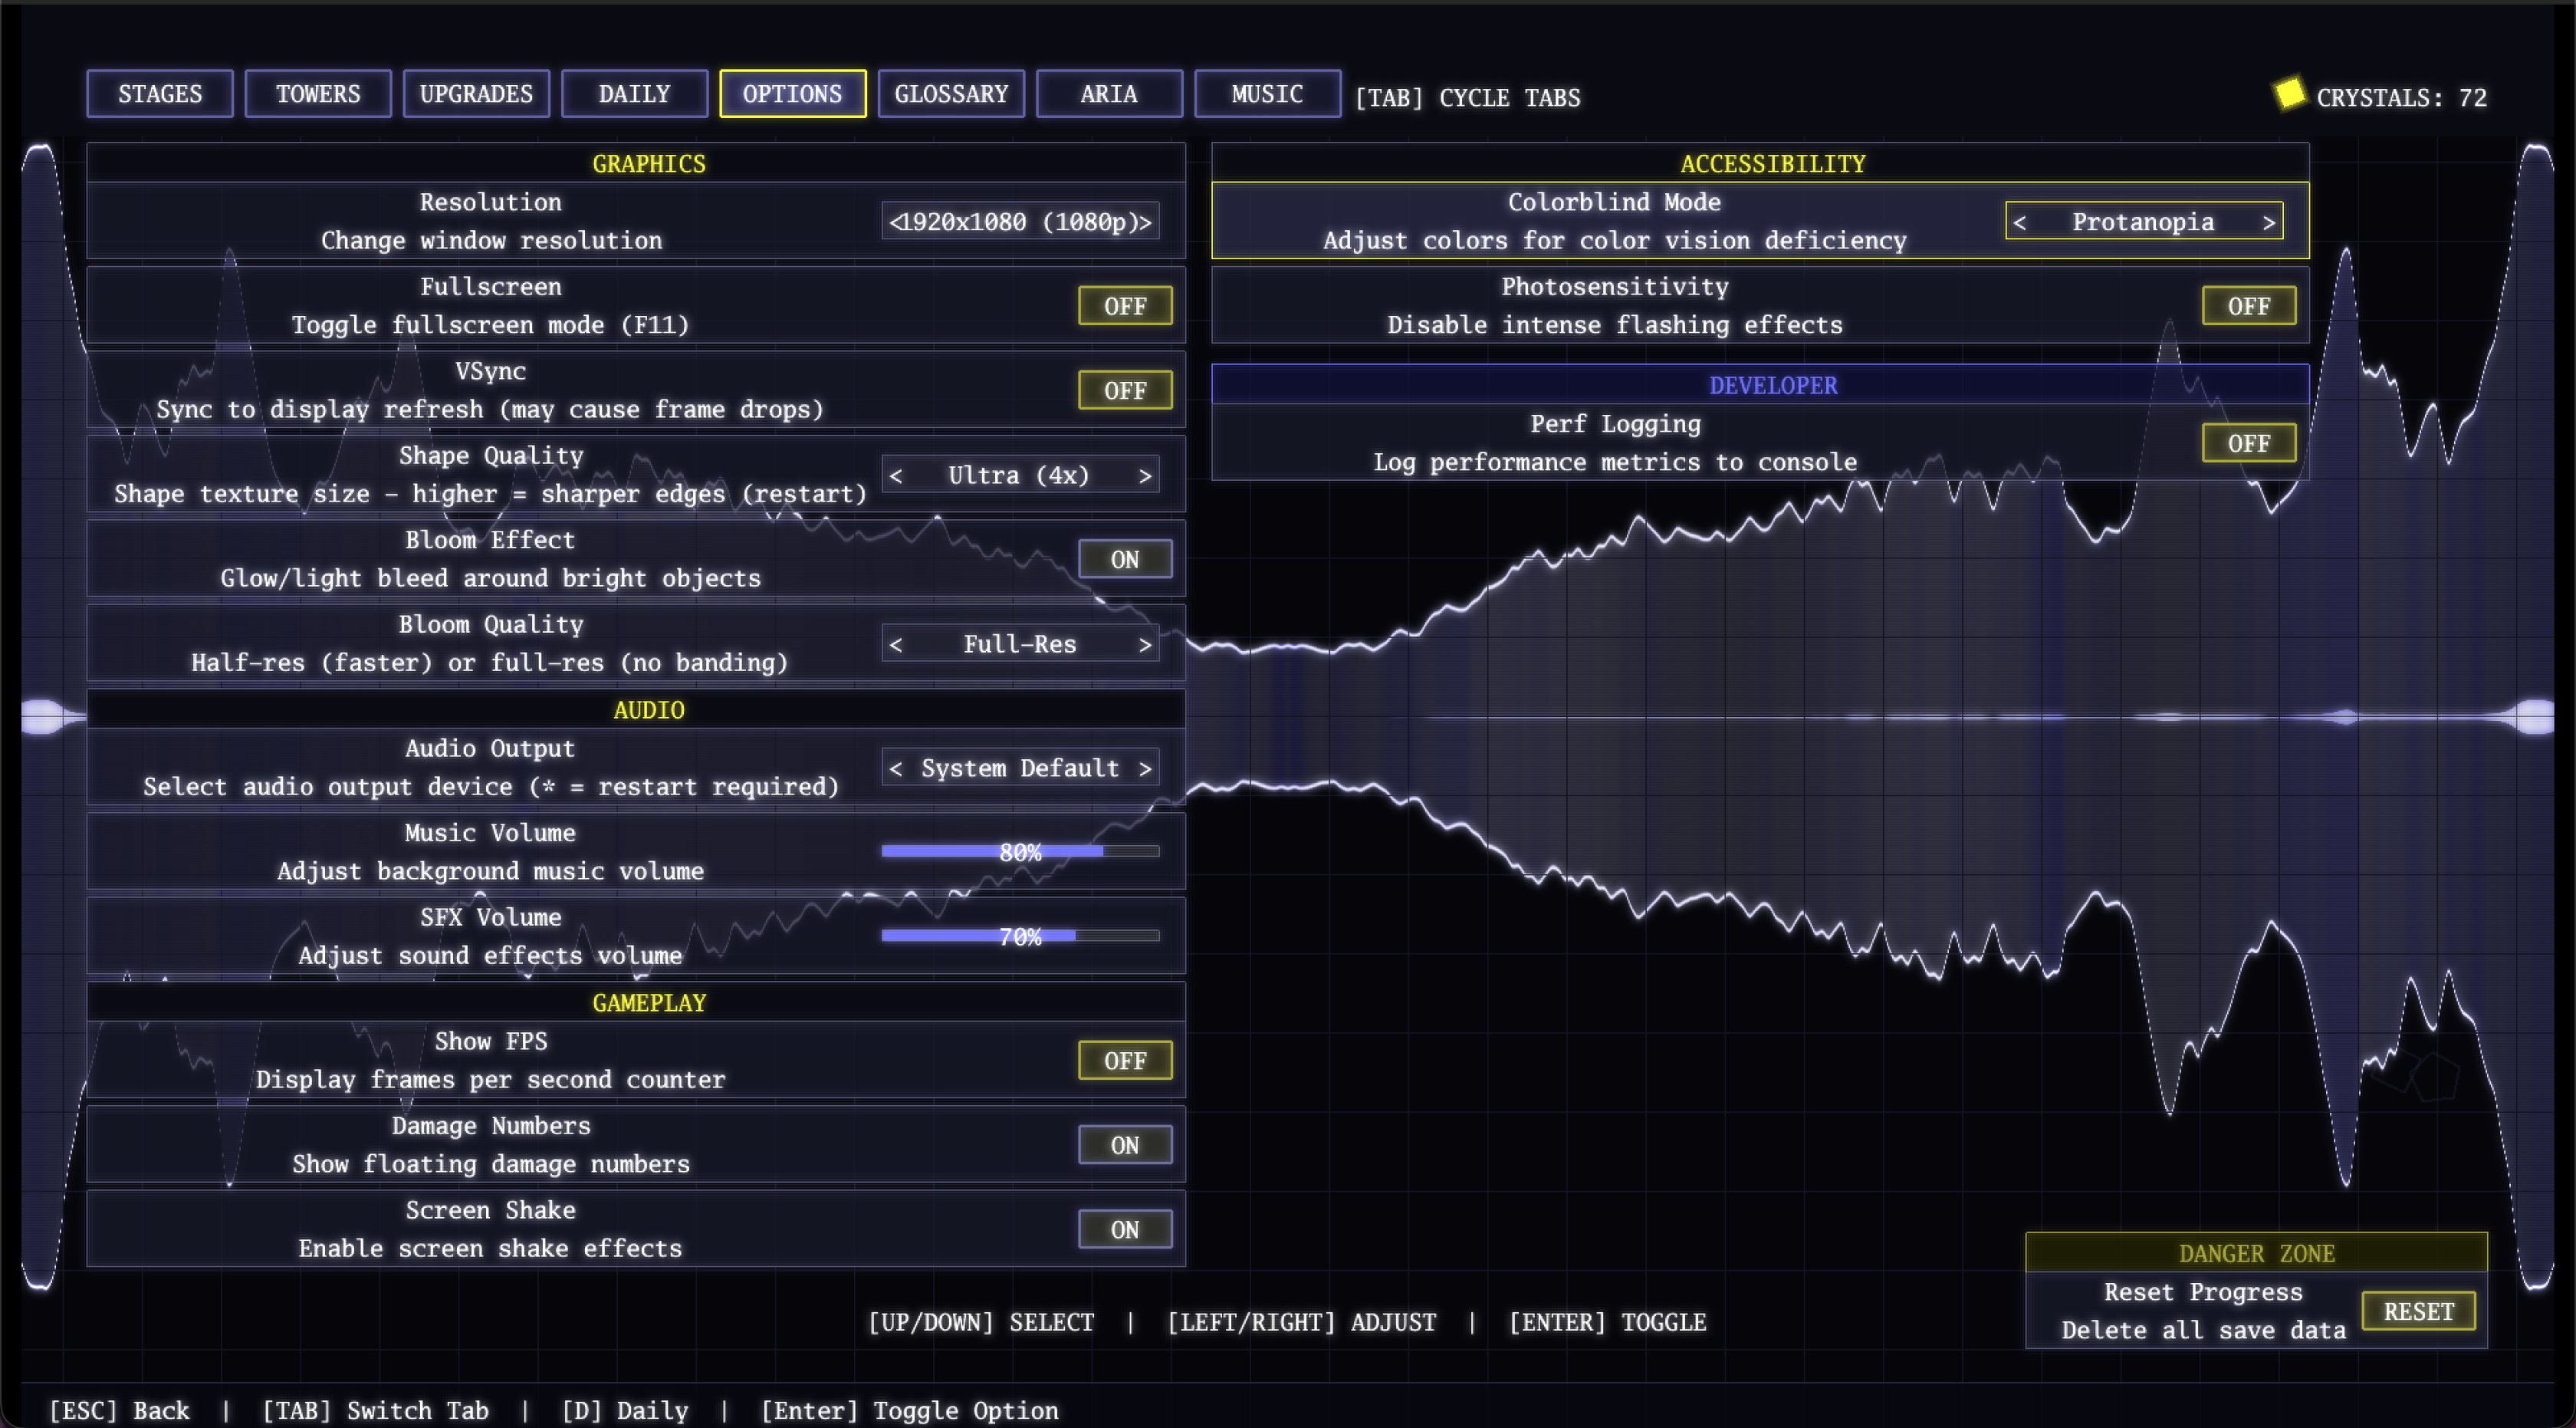Click right arrow on Colorblind Mode selector
The height and width of the screenshot is (1428, 2576).
coord(2269,222)
